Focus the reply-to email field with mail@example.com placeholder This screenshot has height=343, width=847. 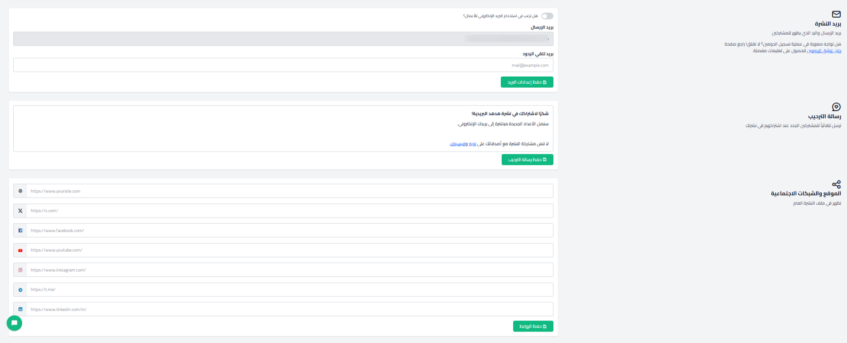(x=283, y=65)
